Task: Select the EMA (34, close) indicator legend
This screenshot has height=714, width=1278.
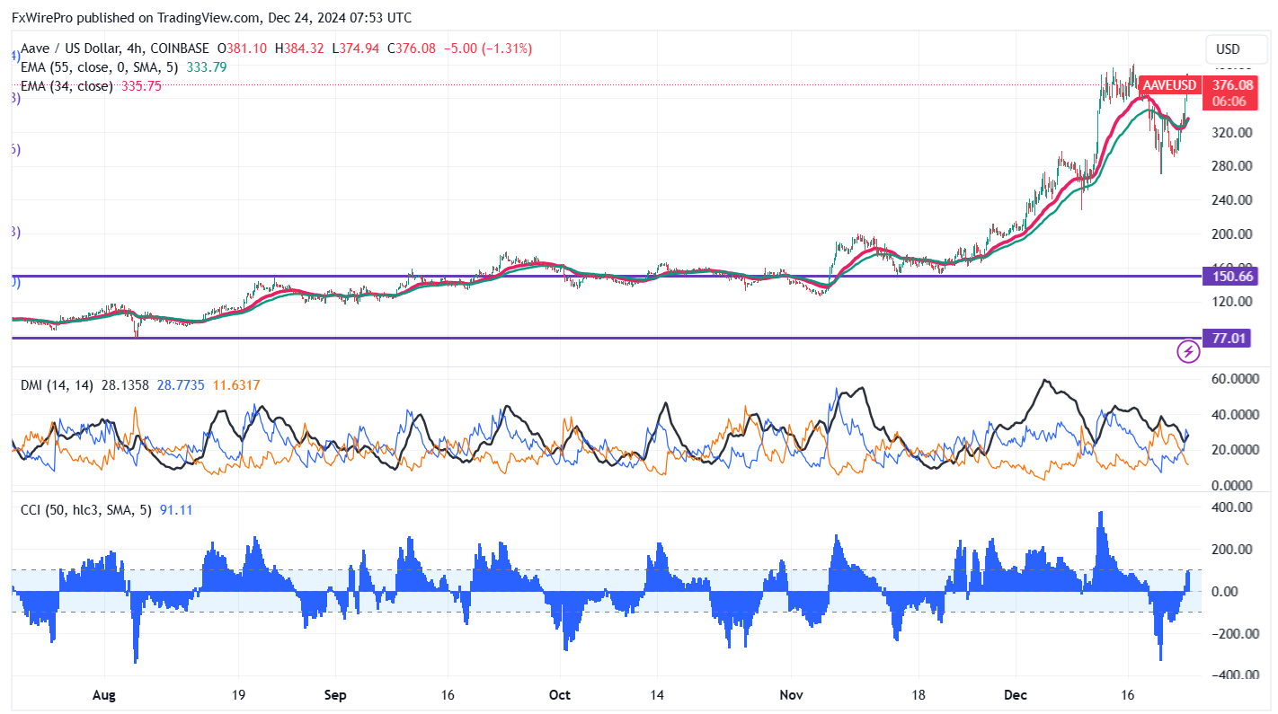Action: (67, 86)
